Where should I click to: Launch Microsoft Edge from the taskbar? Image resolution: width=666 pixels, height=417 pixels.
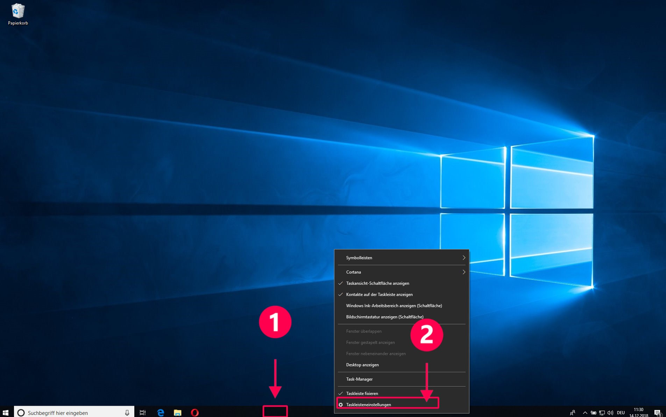click(x=161, y=412)
